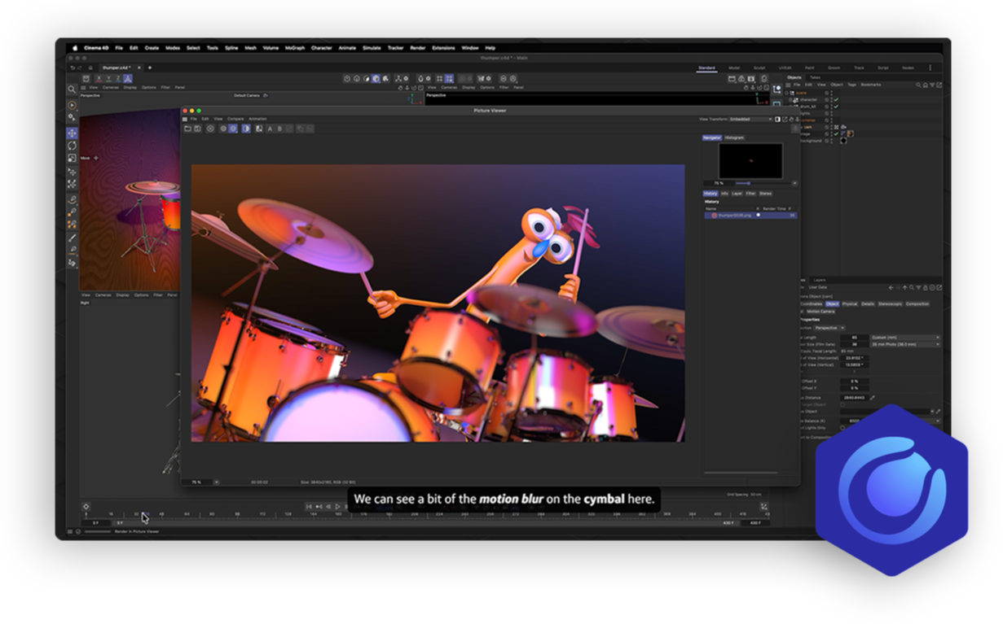
Task: Click the Go to Start playback button
Action: tap(309, 506)
